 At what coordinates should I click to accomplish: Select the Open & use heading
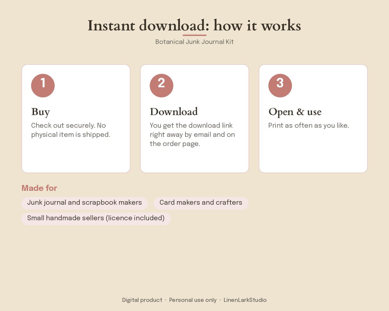click(295, 112)
